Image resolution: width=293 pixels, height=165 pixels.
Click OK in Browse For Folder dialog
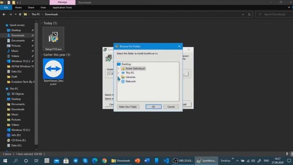[x=153, y=107]
